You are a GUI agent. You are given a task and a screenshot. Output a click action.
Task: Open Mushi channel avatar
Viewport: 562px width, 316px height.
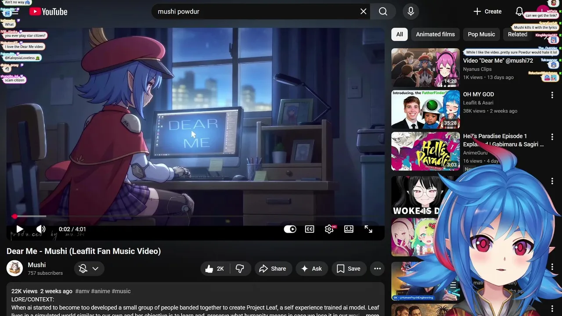[14, 268]
